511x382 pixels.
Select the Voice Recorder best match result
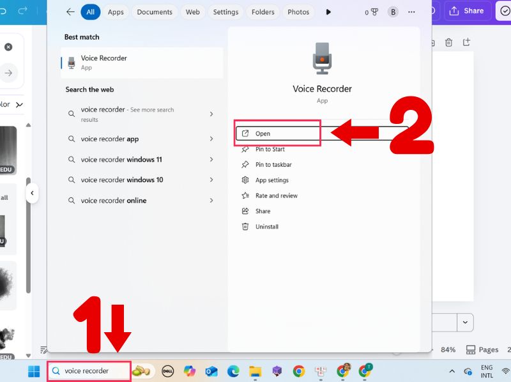142,63
